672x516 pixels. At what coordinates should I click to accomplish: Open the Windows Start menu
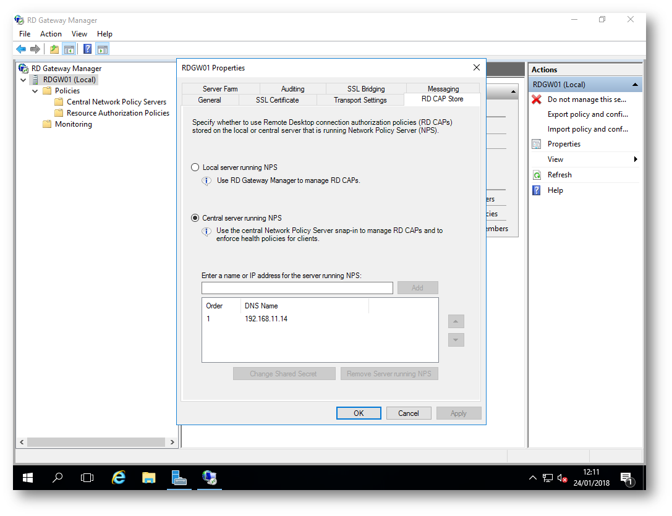(x=28, y=478)
